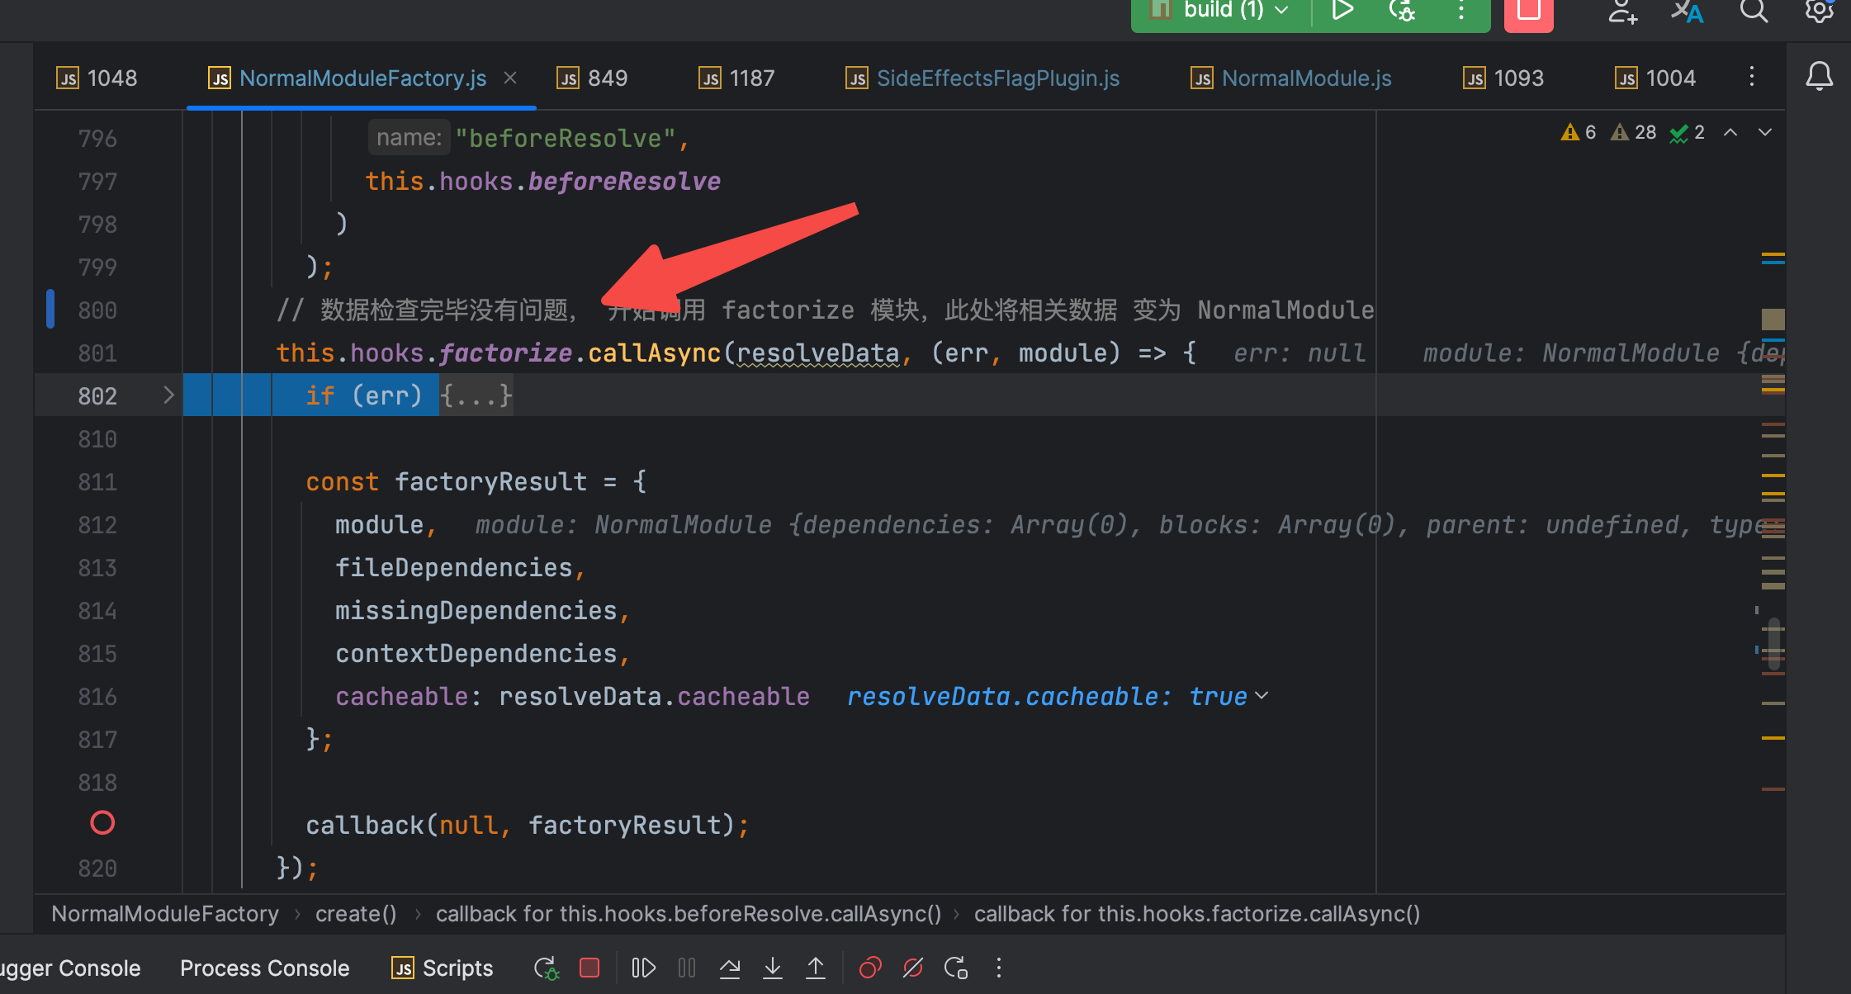Remove the breakpoint on the callback line
This screenshot has height=994, width=1851.
pyautogui.click(x=102, y=823)
